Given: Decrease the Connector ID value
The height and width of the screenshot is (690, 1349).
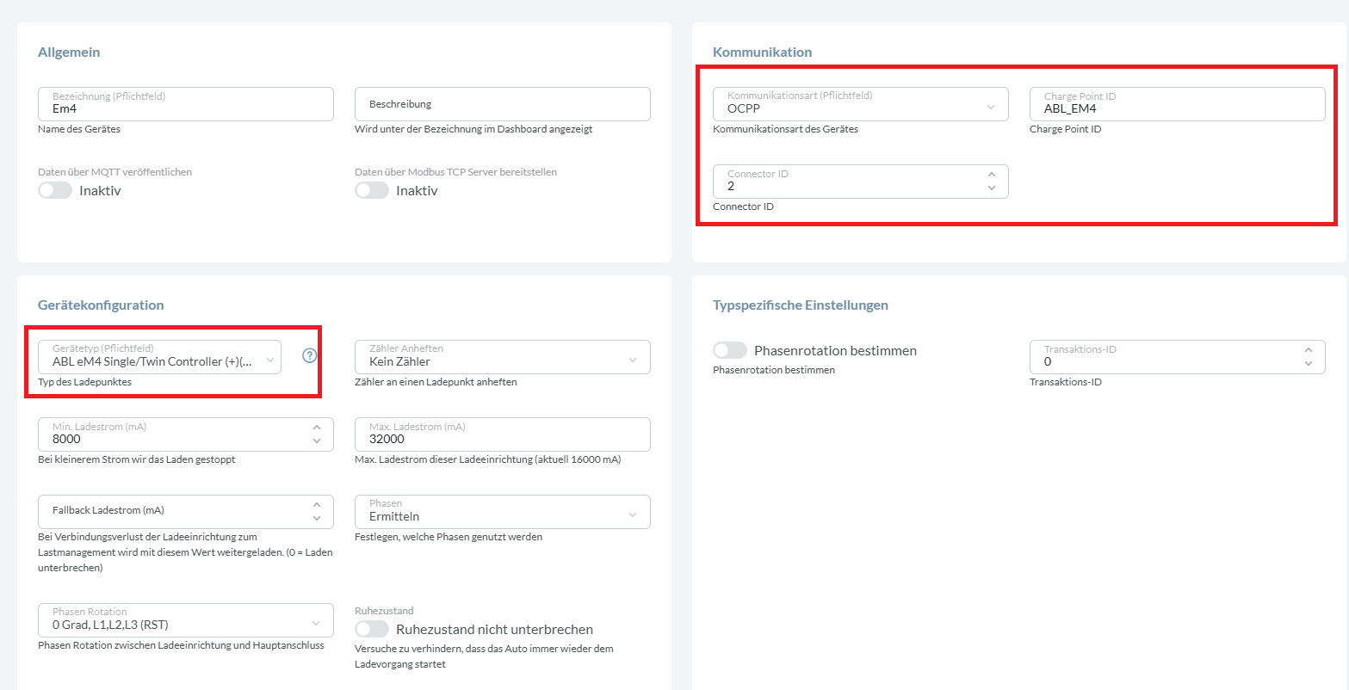Looking at the screenshot, I should (992, 188).
